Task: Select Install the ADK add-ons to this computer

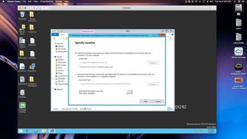Action: tap(76, 53)
